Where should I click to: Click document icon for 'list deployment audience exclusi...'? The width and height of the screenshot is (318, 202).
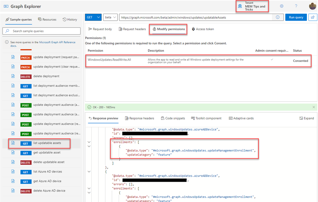(13, 95)
